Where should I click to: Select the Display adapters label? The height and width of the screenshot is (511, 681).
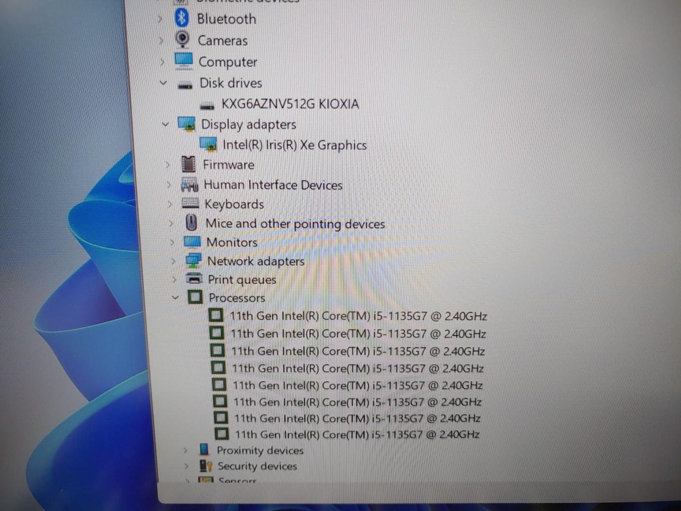[x=249, y=124]
